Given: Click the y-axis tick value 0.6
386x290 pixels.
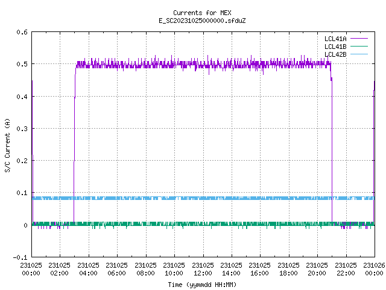Looking at the screenshot, I should (22, 32).
